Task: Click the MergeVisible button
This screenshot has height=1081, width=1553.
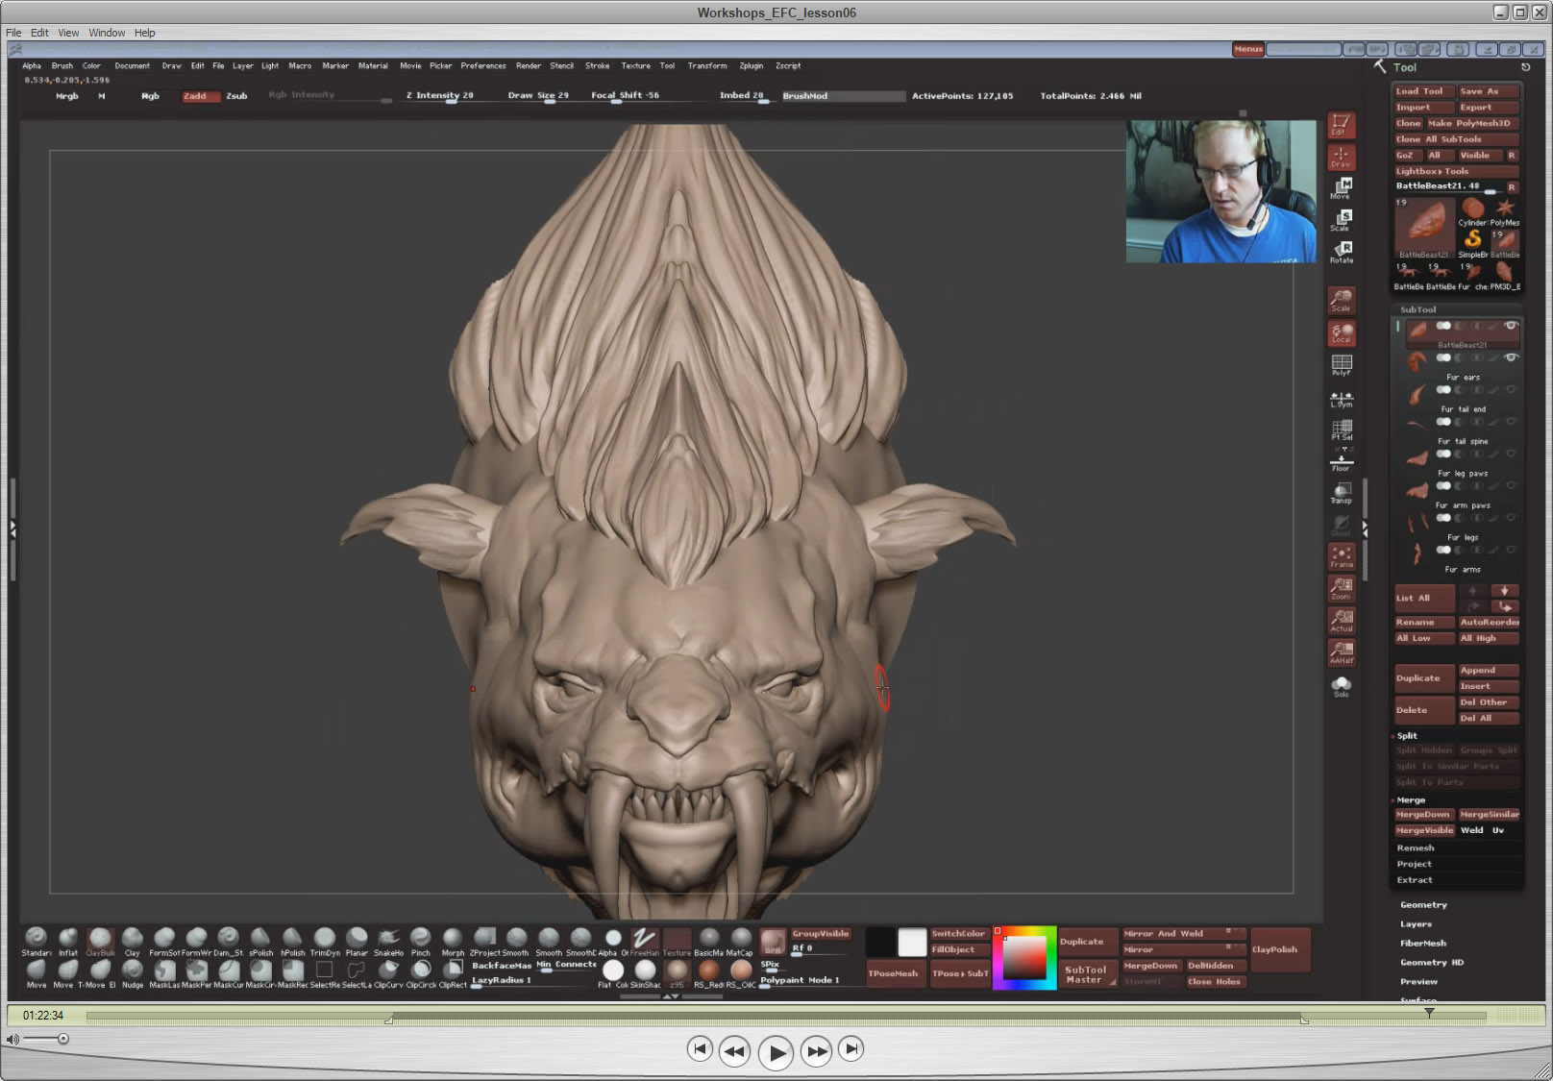Action: tap(1424, 830)
